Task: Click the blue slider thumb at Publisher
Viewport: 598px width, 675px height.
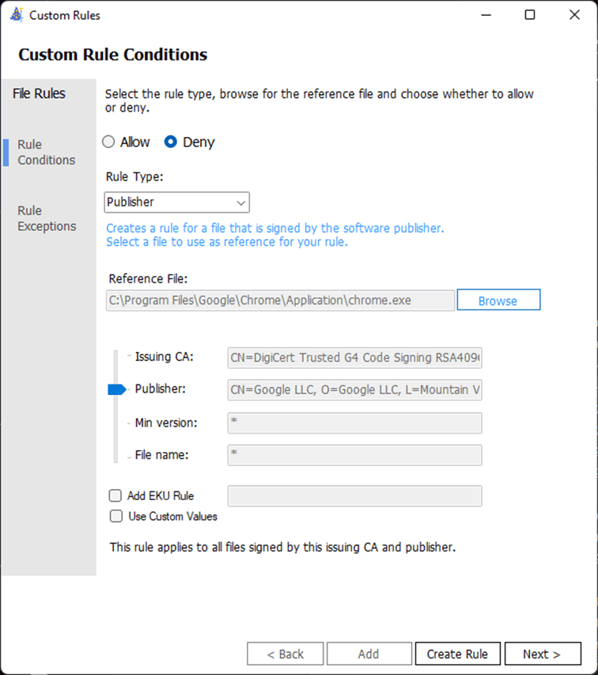Action: [116, 389]
